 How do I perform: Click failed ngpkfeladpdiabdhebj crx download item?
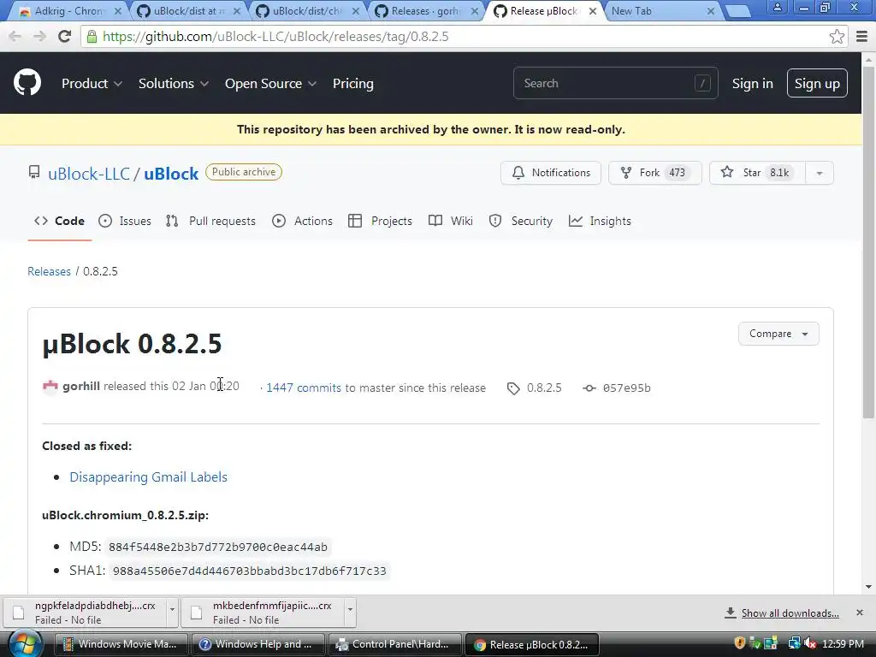85,613
